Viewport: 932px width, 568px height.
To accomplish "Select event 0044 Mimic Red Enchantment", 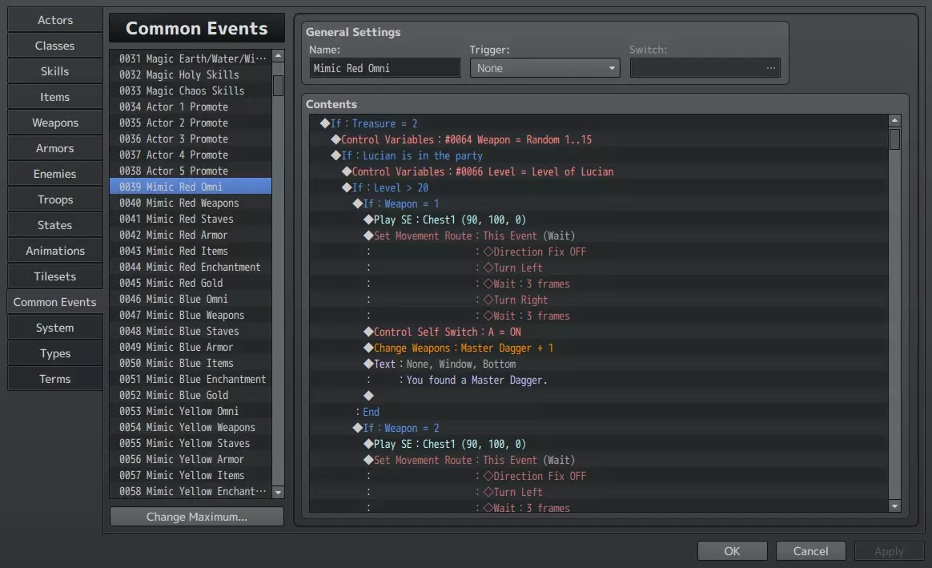I will click(x=191, y=267).
